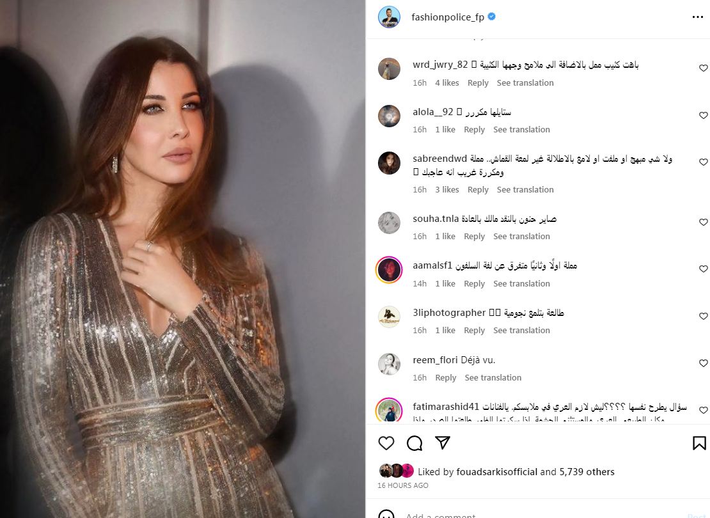Open fouadsarkisofficial from the liked-by line
Viewport: 710px width, 518px height.
click(497, 472)
